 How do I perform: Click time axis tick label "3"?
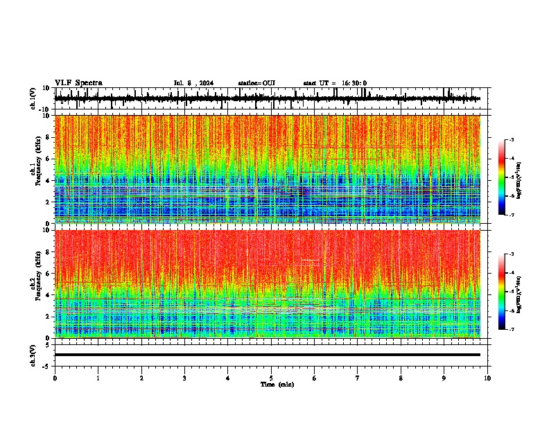pyautogui.click(x=184, y=378)
